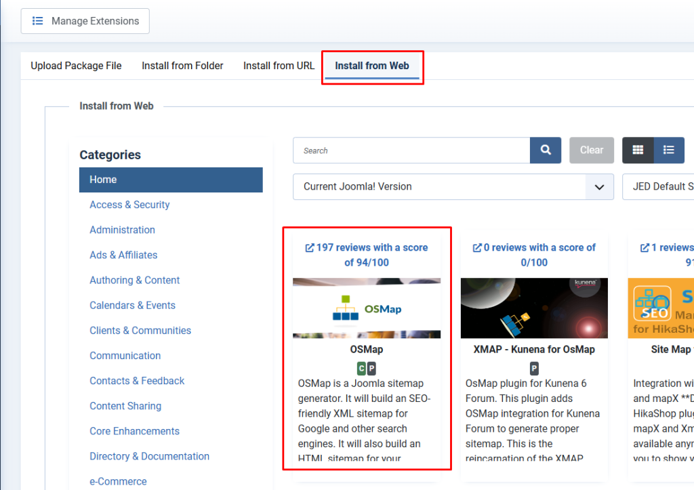Select the e-Commerce category
Viewport: 694px width, 490px height.
pos(119,481)
